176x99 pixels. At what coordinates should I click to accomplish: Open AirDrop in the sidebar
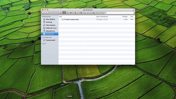(50, 22)
